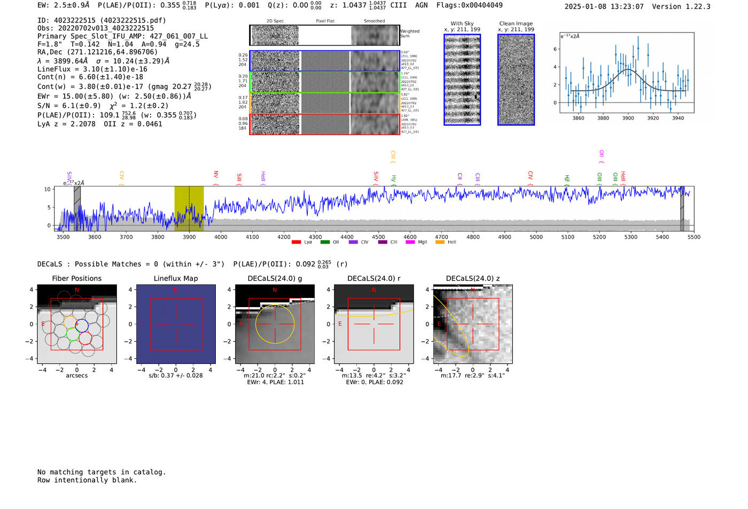Click the 2D Spec column header
The width and height of the screenshot is (748, 509).
click(x=275, y=21)
